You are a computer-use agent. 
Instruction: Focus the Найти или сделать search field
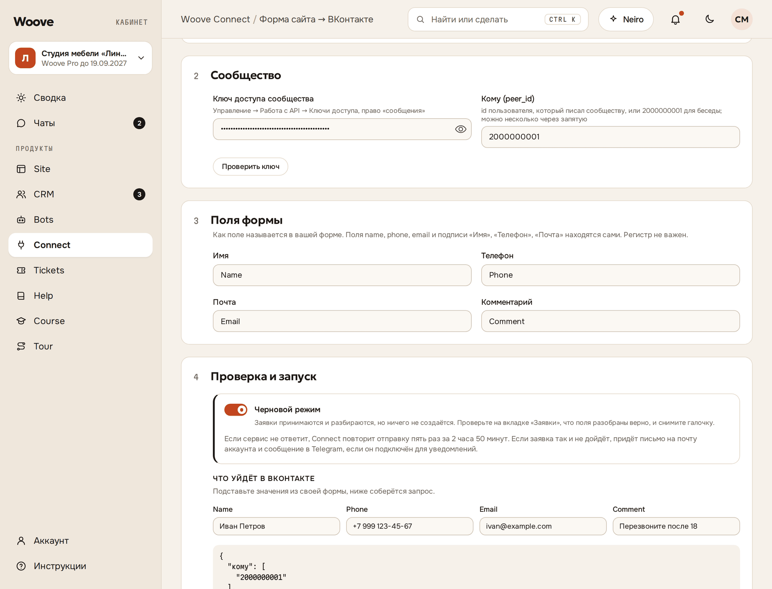click(498, 19)
